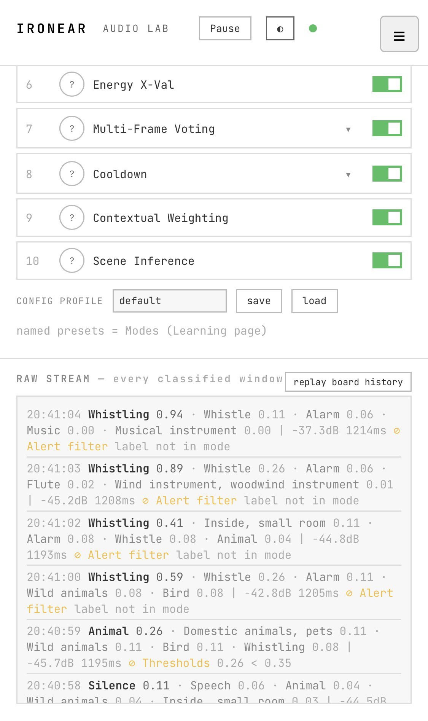
Task: Save the config profile
Action: click(259, 301)
